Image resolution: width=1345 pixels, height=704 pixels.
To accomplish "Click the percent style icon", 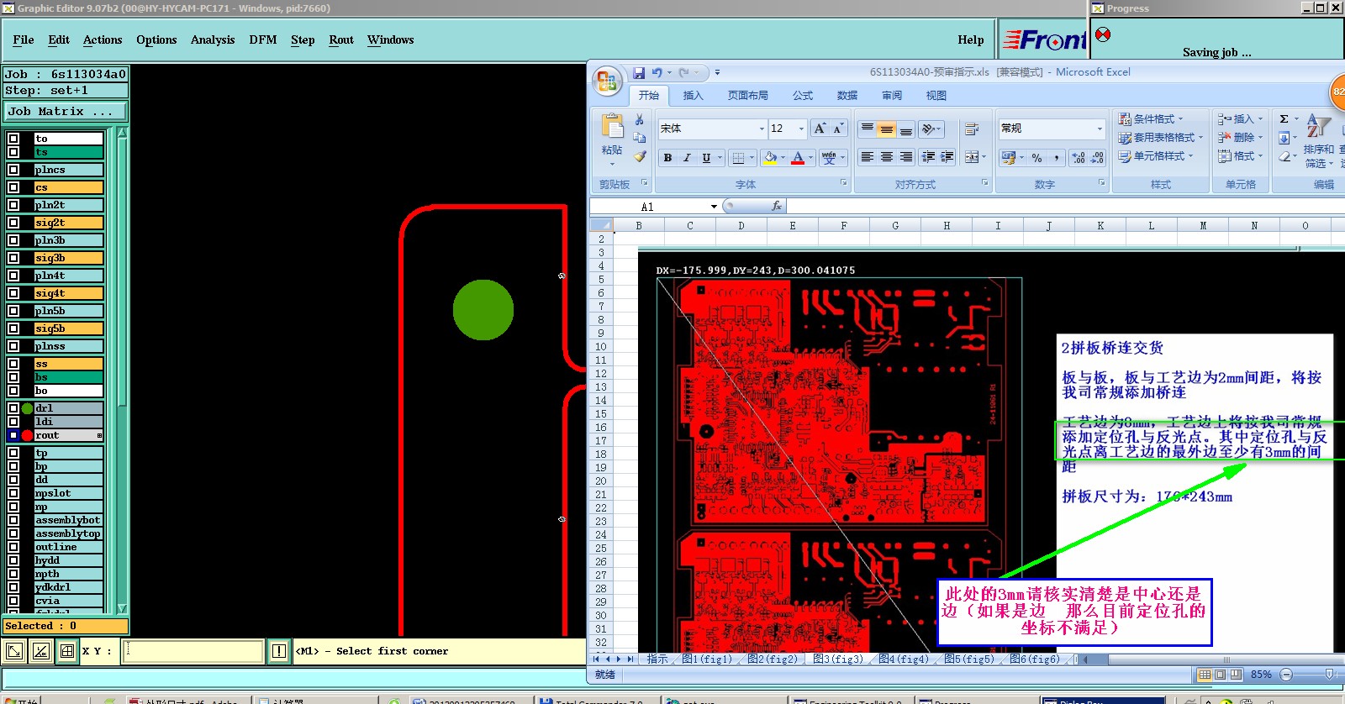I will coord(1036,157).
